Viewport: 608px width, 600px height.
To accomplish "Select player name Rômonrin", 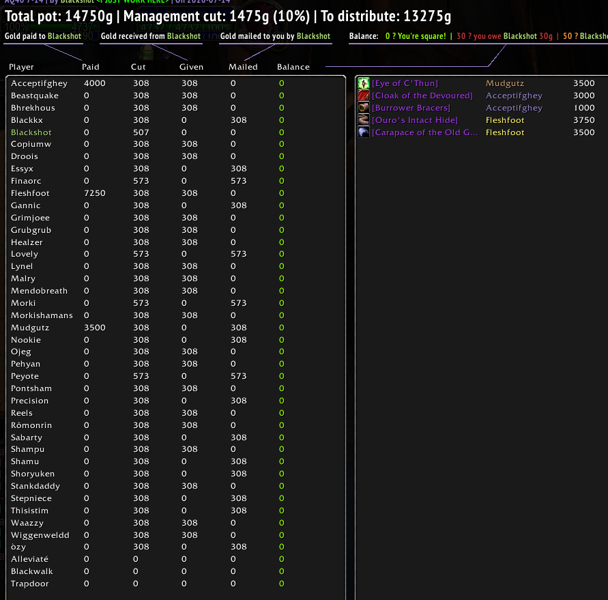I will pyautogui.click(x=31, y=425).
